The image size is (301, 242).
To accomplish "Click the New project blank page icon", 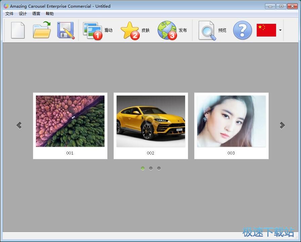I will (x=18, y=30).
